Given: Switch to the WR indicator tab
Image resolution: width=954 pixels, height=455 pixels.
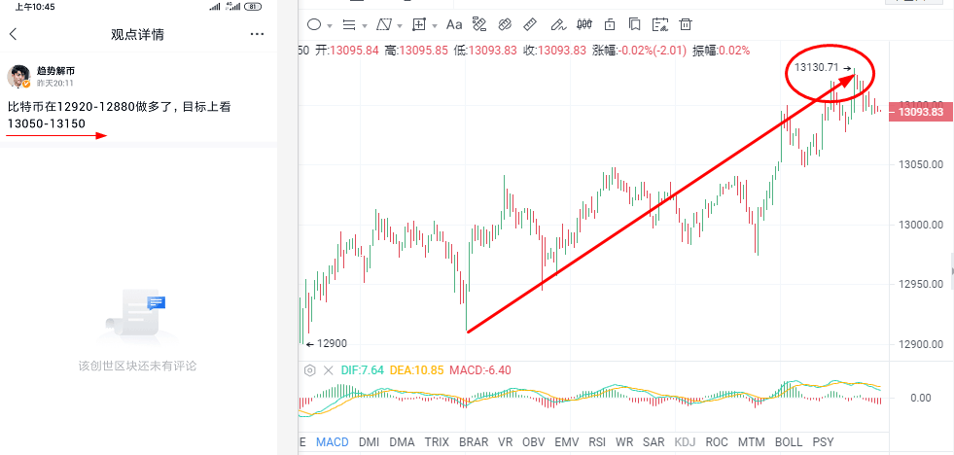Looking at the screenshot, I should point(625,442).
